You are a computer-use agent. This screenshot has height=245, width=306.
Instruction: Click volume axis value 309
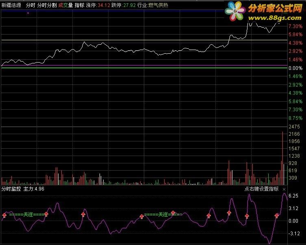pos(293,178)
